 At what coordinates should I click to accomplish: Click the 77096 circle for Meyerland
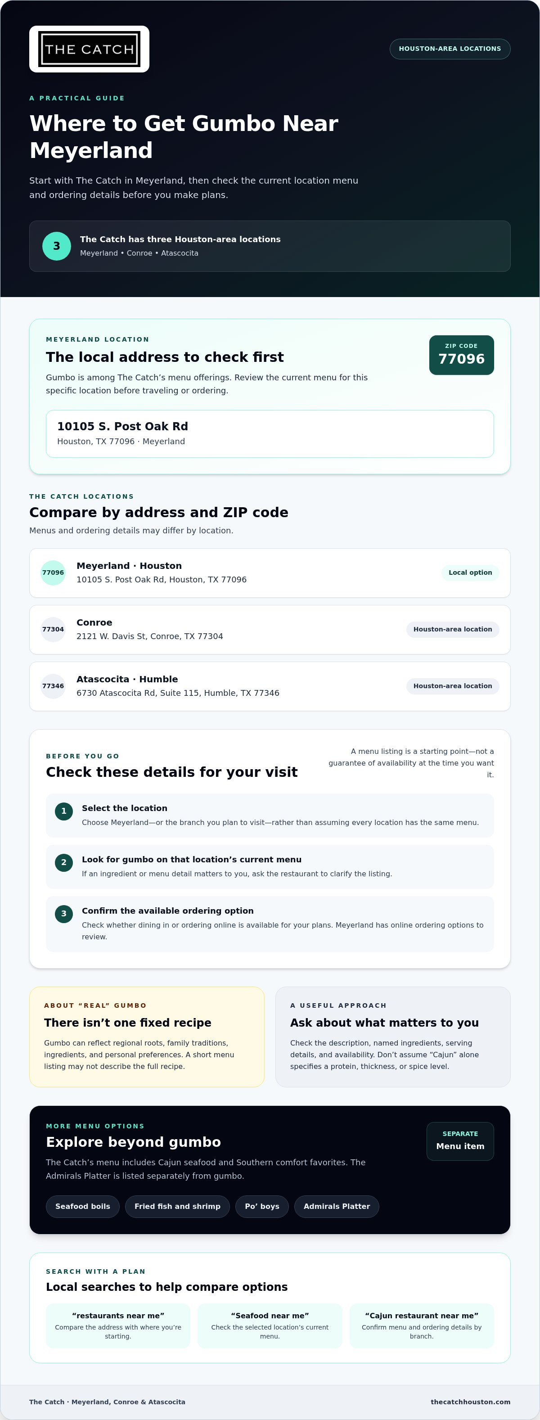[x=53, y=573]
